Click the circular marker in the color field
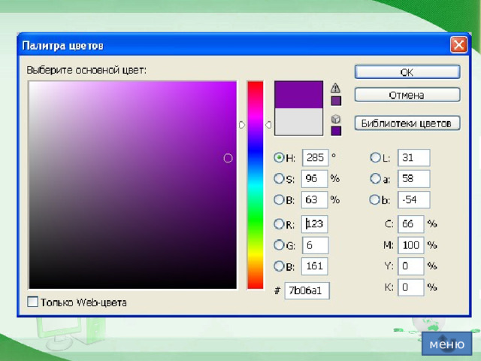 228,158
